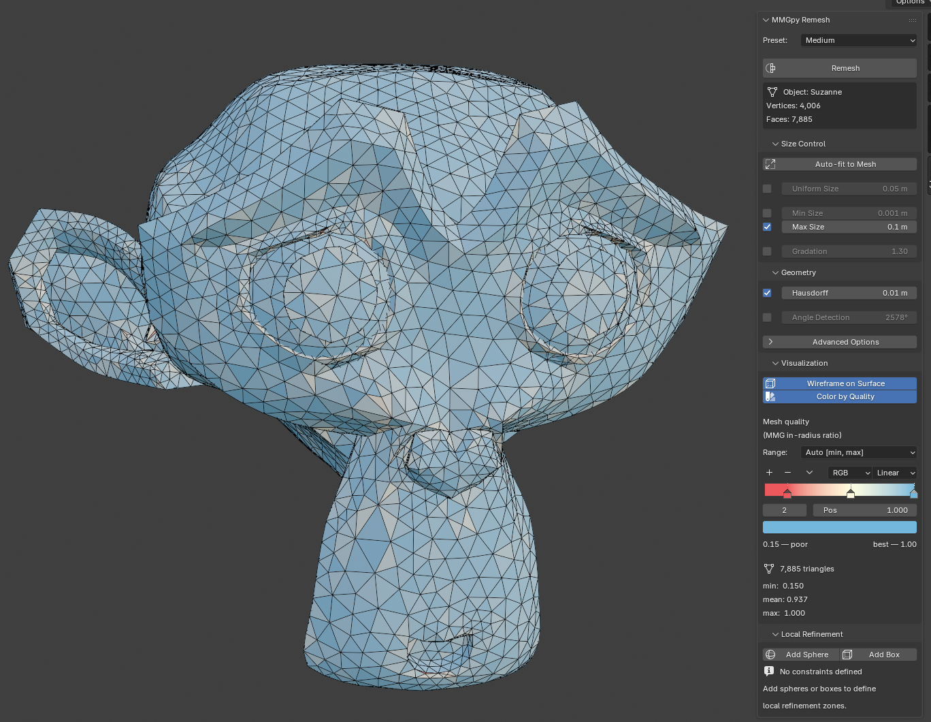Click the legend text best — 1.00

pos(895,544)
